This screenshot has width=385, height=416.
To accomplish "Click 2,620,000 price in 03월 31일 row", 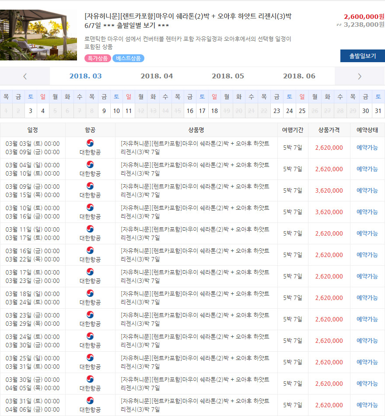I will point(329,405).
